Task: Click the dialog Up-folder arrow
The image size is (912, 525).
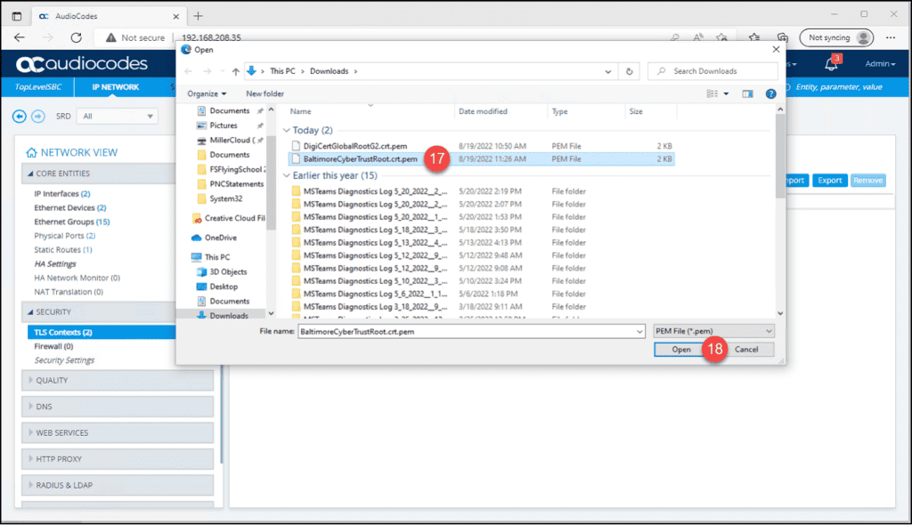Action: [x=235, y=71]
